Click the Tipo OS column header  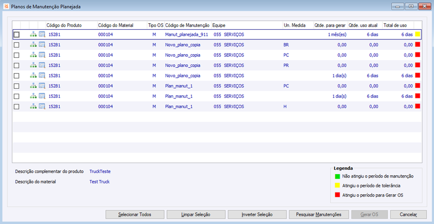[x=156, y=25]
